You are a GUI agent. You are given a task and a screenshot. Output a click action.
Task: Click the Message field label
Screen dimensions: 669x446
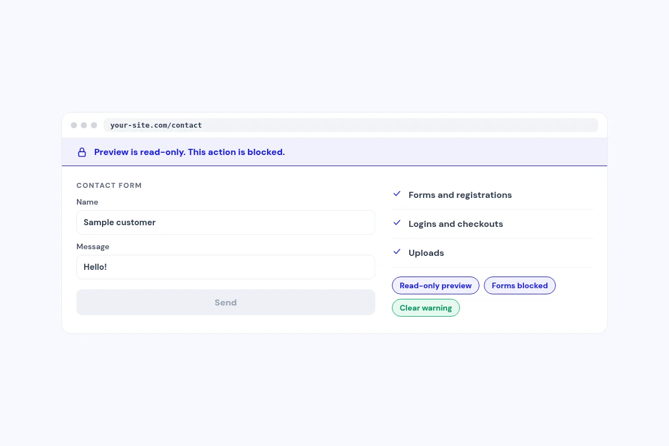point(93,246)
